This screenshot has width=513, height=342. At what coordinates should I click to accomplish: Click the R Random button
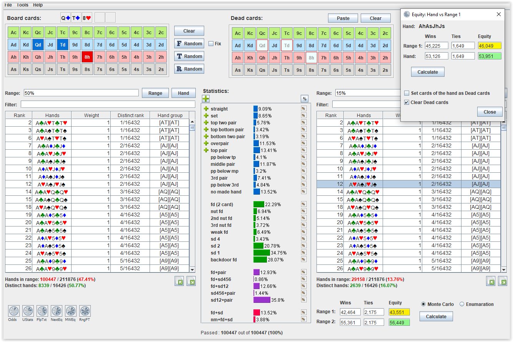(189, 69)
